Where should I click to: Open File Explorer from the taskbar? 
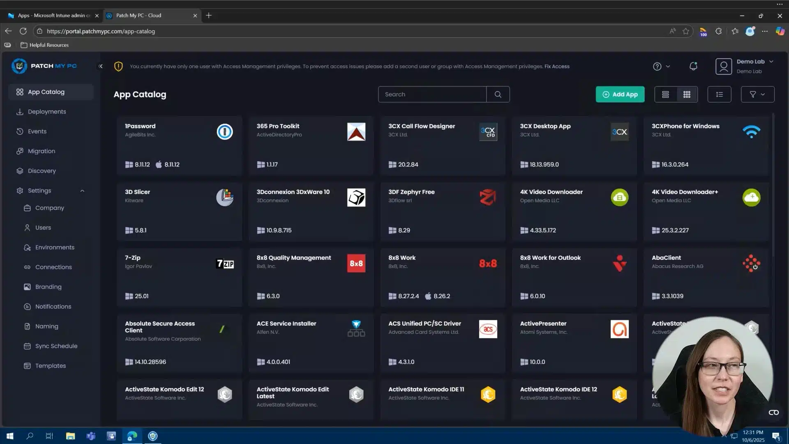(x=70, y=436)
